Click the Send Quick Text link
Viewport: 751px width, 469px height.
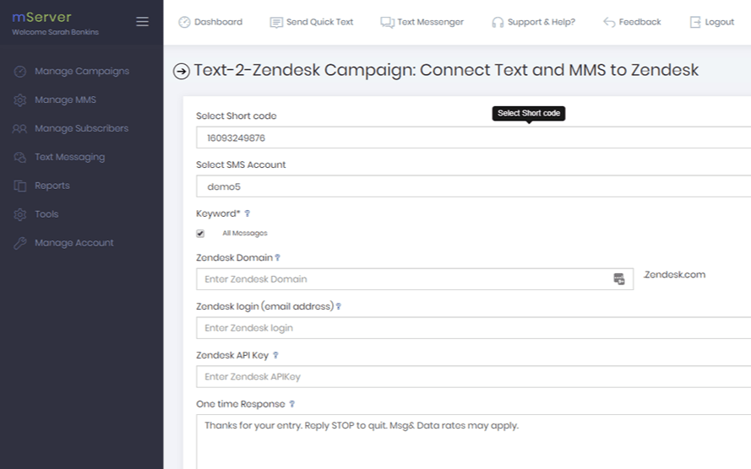311,22
